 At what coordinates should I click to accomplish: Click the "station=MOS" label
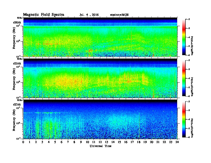tap(119, 15)
